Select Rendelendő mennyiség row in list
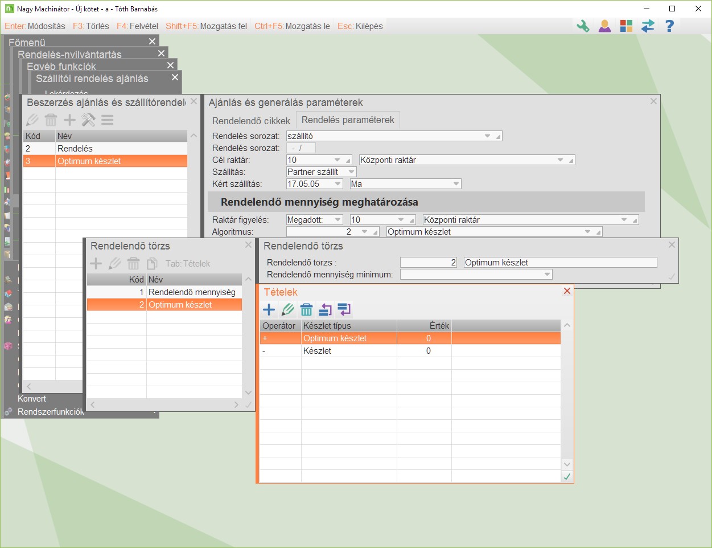Viewport: 712px width, 548px height. point(192,292)
